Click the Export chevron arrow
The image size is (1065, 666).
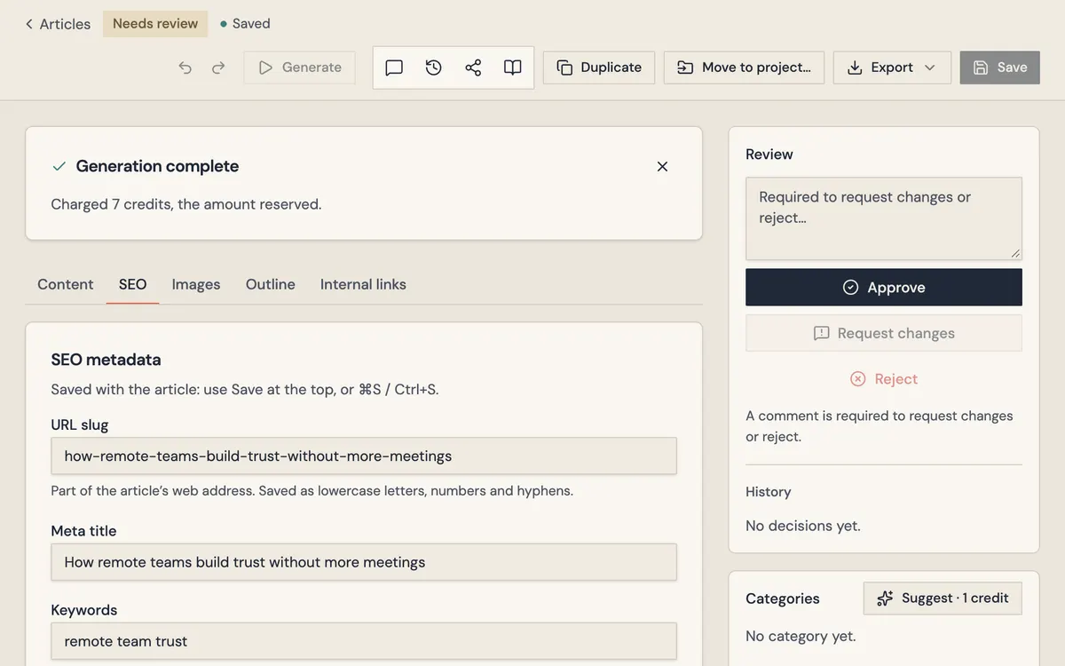click(x=930, y=67)
